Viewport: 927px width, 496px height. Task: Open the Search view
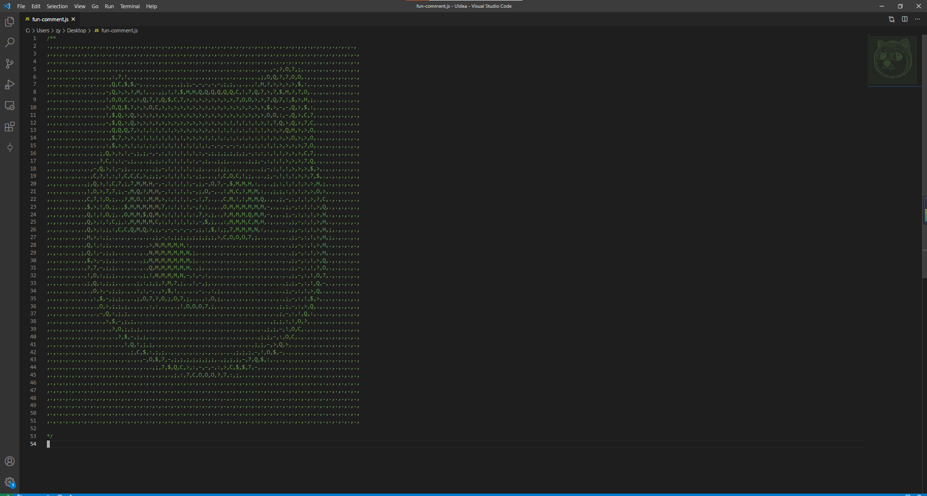pyautogui.click(x=10, y=43)
